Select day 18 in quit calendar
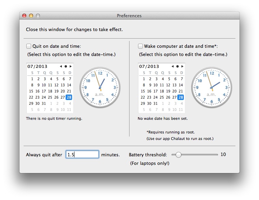This screenshot has width=259, height=200. [x=50, y=91]
